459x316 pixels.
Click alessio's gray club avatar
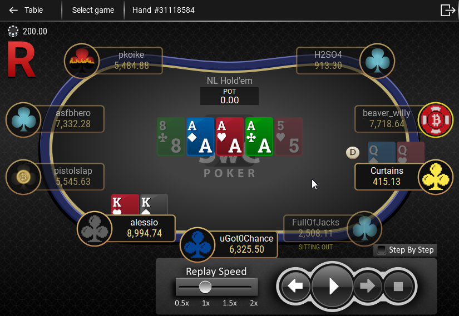click(95, 229)
